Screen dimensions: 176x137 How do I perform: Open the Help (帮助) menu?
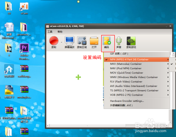pyautogui.click(x=60, y=32)
